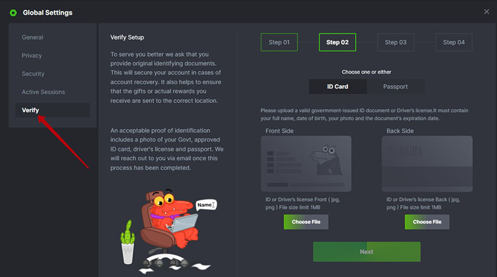This screenshot has height=277, width=497.
Task: Click the Name speech bubble
Action: 206,205
